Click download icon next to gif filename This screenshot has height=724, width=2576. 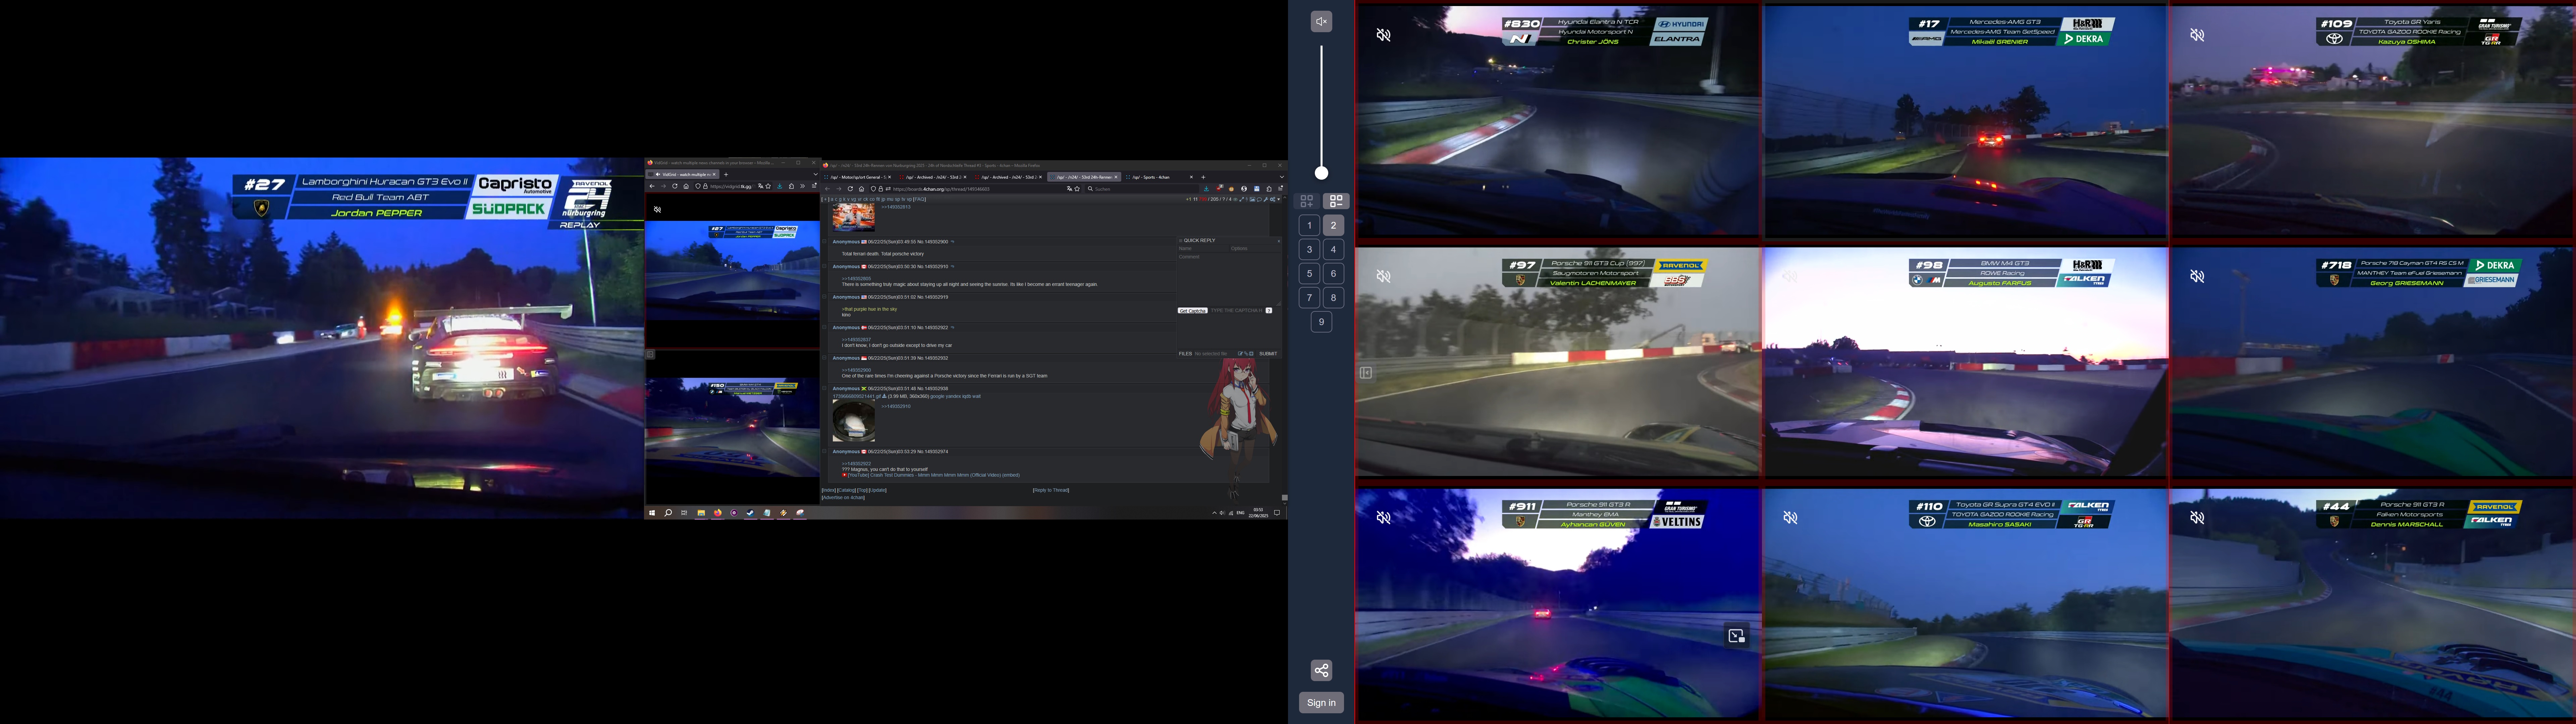click(x=884, y=396)
